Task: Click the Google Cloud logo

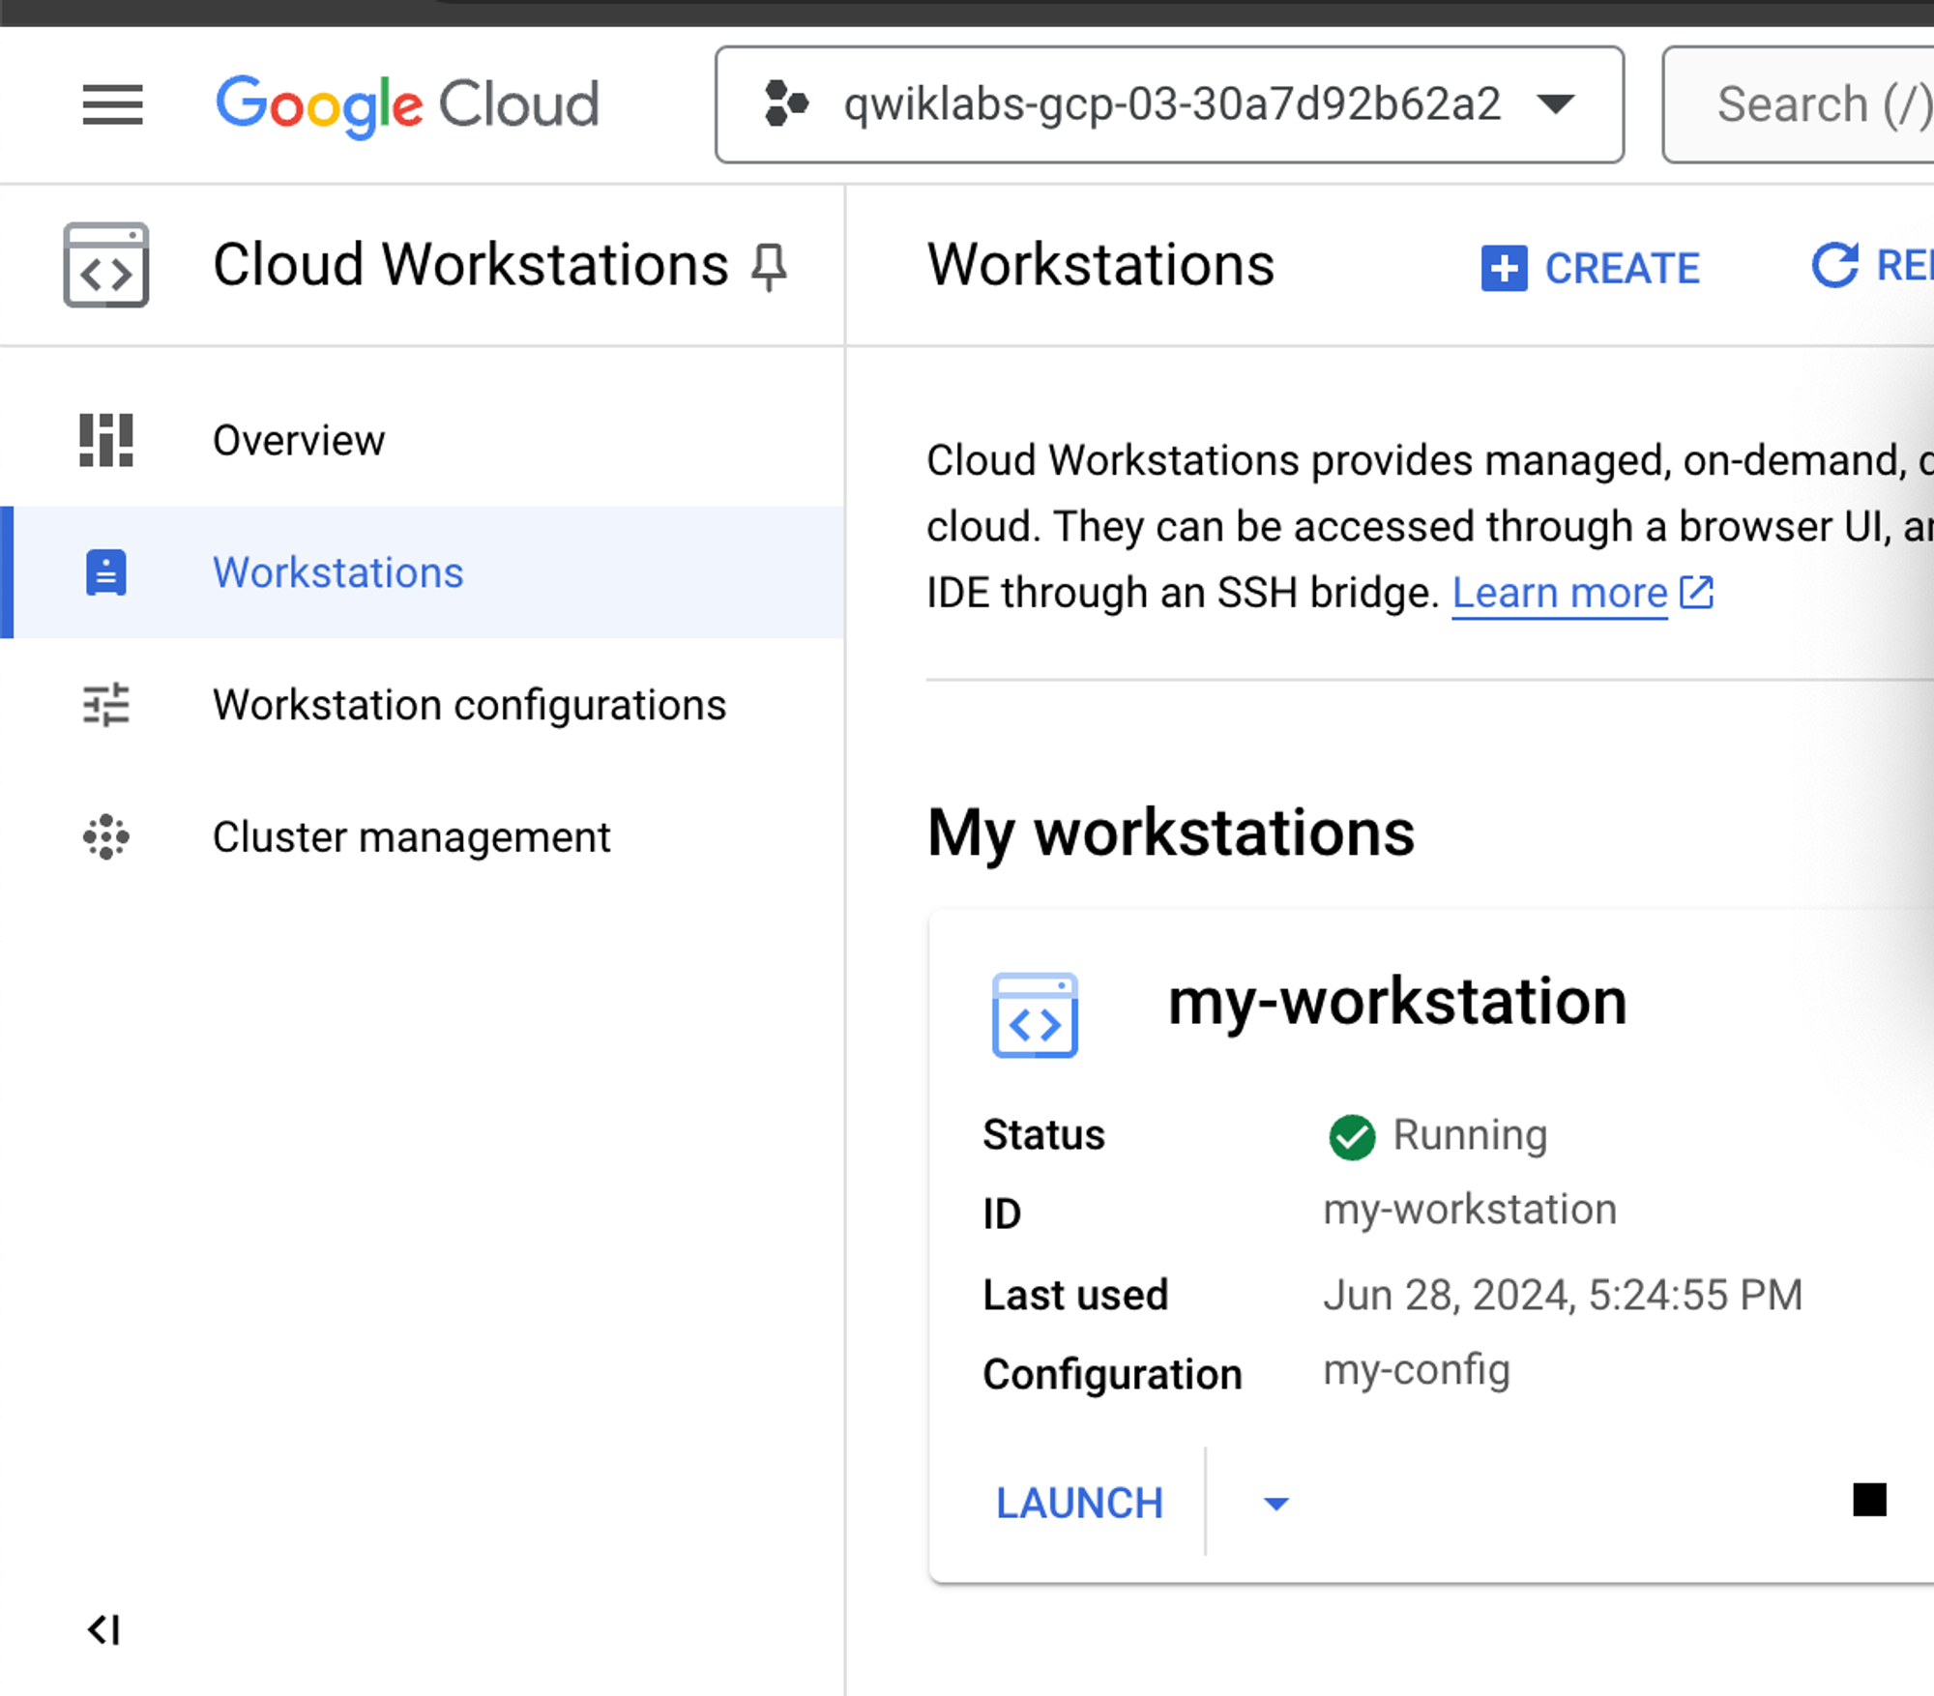Action: pos(407,104)
